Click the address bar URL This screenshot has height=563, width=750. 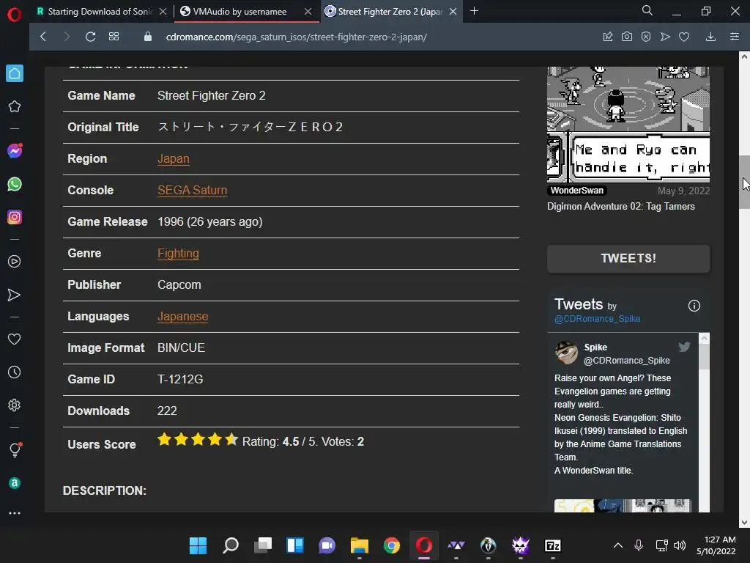296,37
